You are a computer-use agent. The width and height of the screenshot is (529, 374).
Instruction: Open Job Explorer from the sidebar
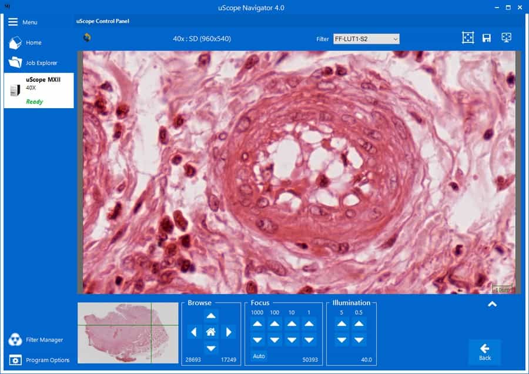coord(16,63)
